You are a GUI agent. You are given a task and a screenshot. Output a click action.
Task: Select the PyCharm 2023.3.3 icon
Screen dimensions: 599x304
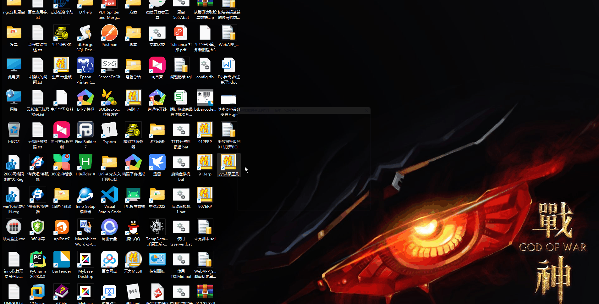(38, 260)
